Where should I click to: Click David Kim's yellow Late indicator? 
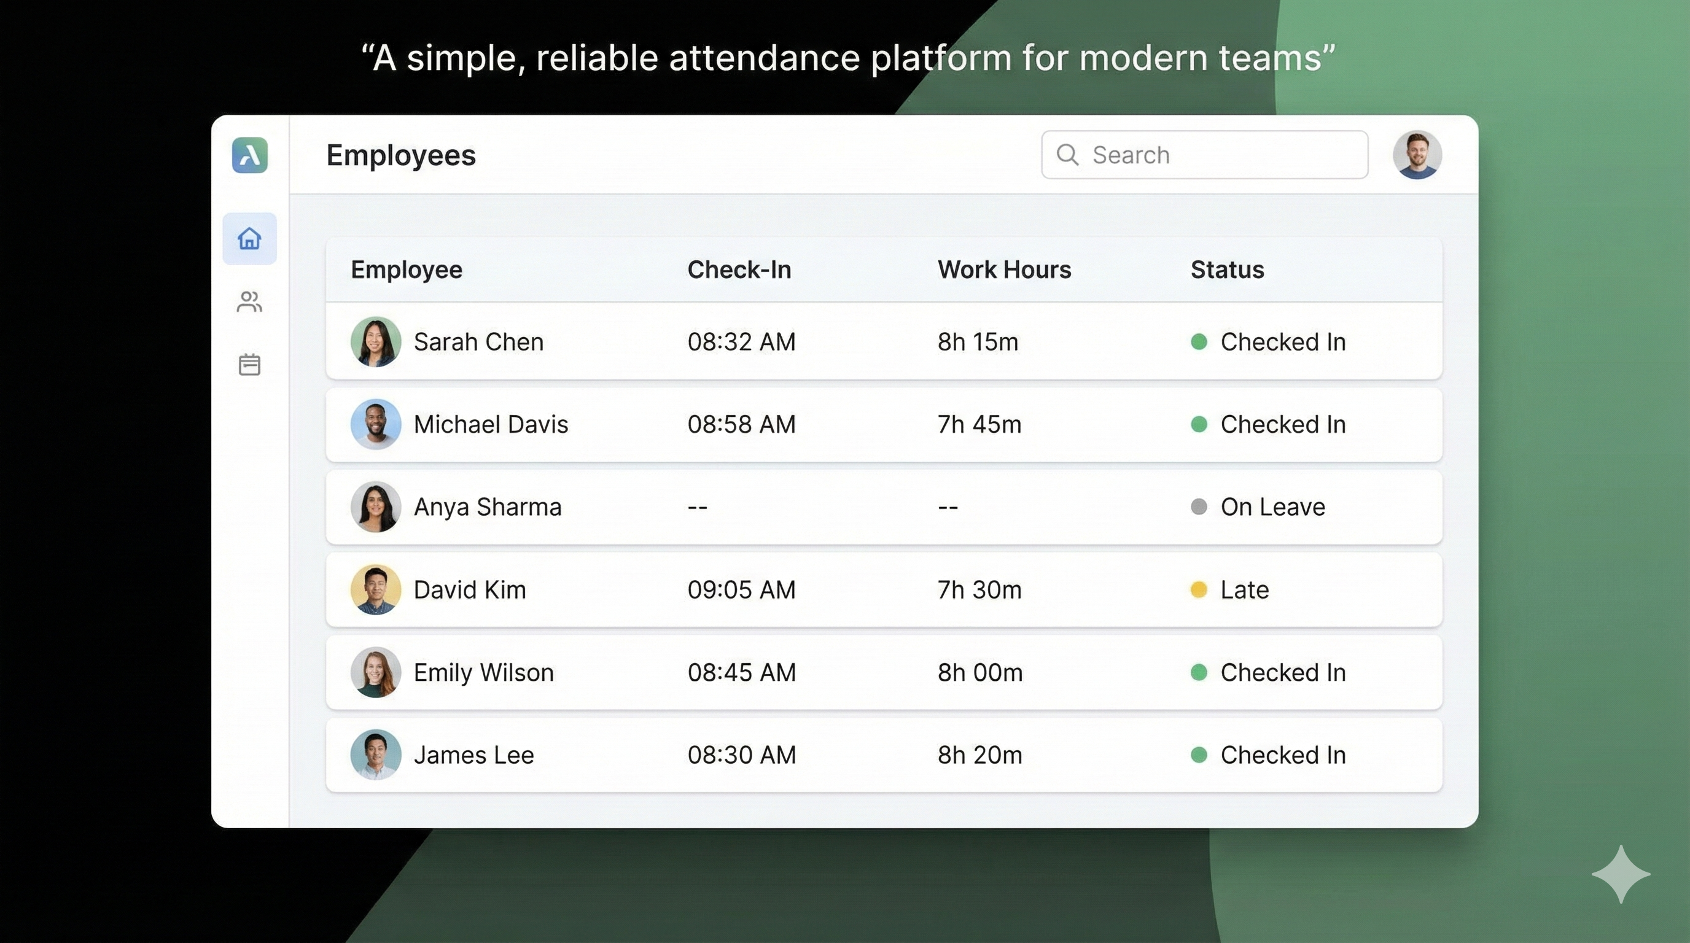tap(1200, 589)
